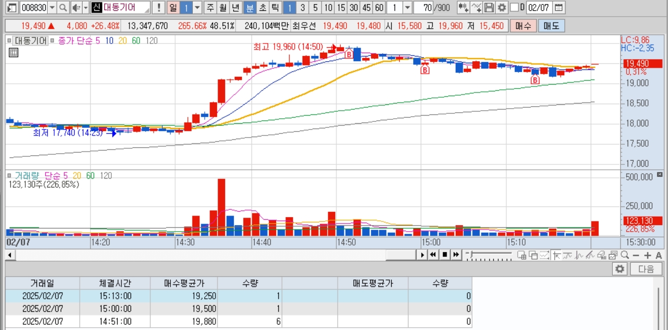Click the rewind button in replay controls
The width and height of the screenshot is (668, 330).
point(433,255)
